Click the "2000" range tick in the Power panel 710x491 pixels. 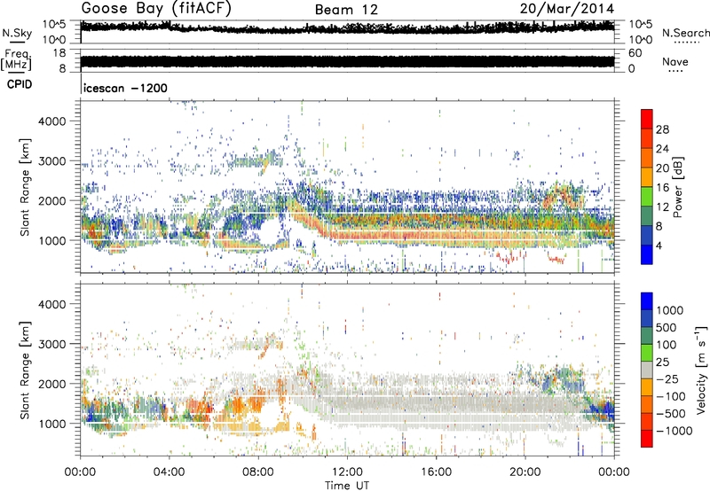pyautogui.click(x=52, y=200)
